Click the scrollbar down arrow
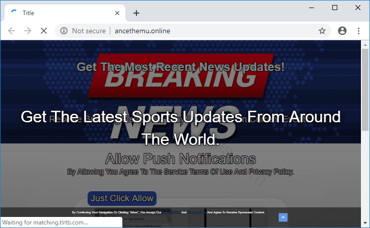 (365, 222)
